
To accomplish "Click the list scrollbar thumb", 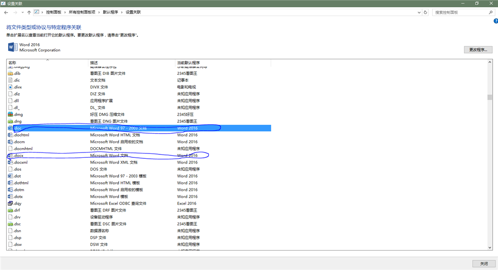I will pos(490,97).
